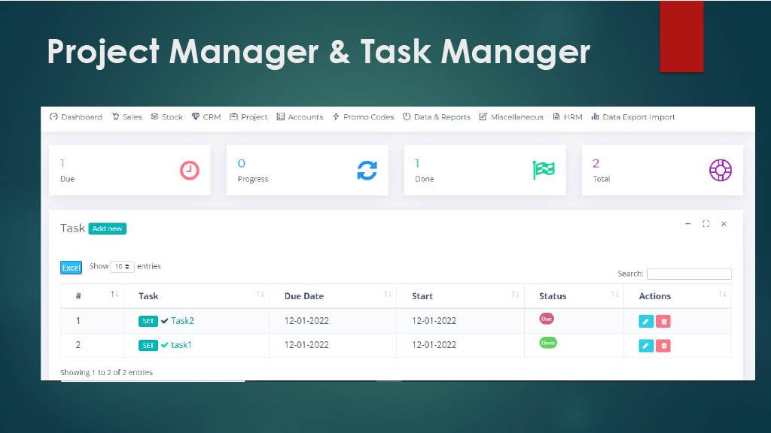771x433 pixels.
Task: Click the flag icon on the Done card
Action: pyautogui.click(x=543, y=169)
